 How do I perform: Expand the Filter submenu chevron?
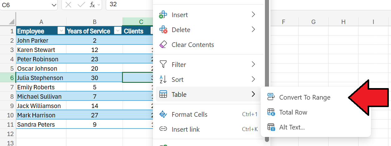coord(253,64)
